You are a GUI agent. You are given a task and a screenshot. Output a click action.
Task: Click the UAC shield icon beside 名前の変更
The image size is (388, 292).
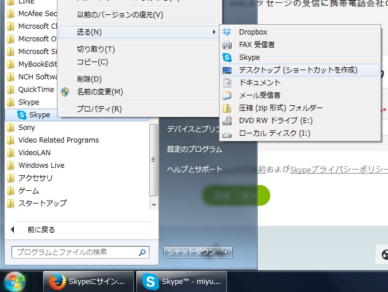tap(65, 92)
